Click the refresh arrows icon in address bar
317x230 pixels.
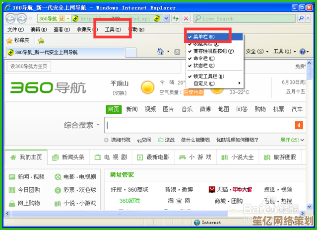[176, 18]
